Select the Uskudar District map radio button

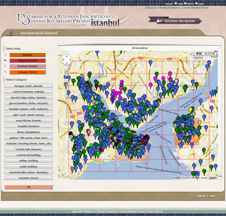click(5, 72)
